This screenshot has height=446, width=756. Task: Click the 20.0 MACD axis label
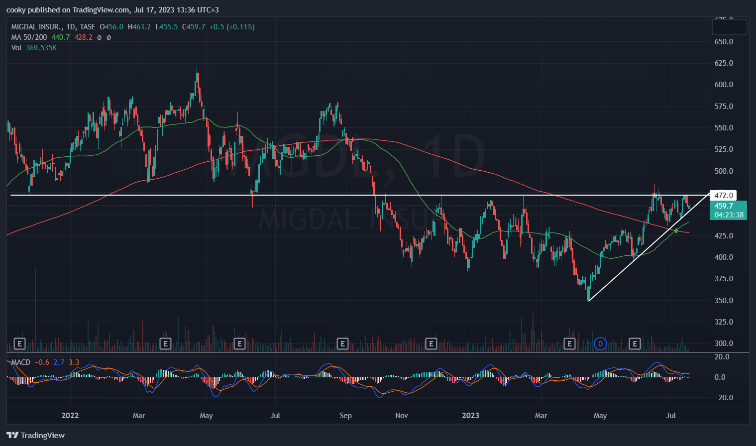pos(722,357)
